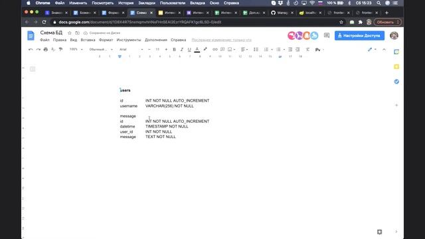Screen dimensions: 425x239
Task: Open the Формат menu
Action: coord(106,40)
